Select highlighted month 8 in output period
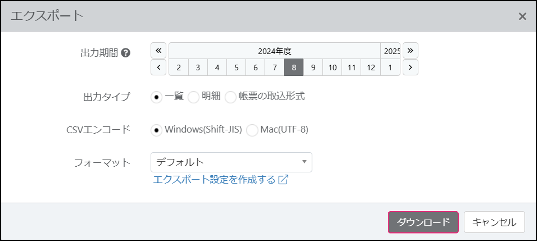This screenshot has height=241, width=537. 294,68
